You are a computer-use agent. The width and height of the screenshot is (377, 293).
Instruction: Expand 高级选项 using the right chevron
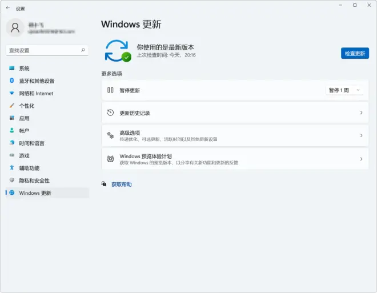tap(361, 135)
